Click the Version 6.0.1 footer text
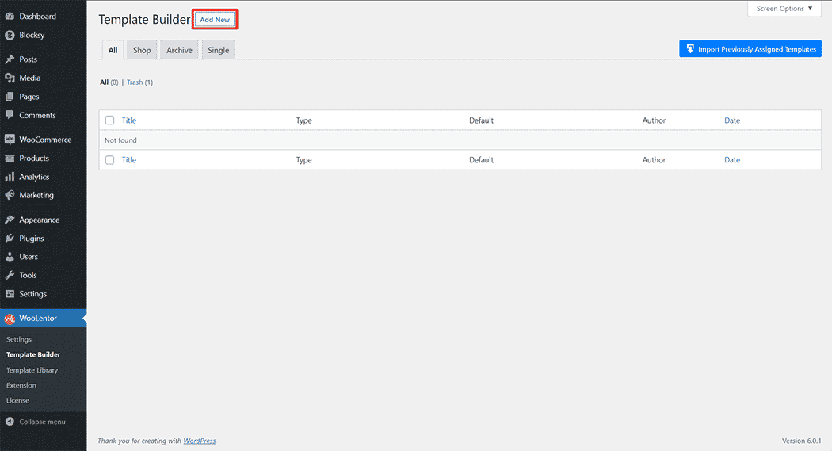The height and width of the screenshot is (451, 832). (801, 441)
